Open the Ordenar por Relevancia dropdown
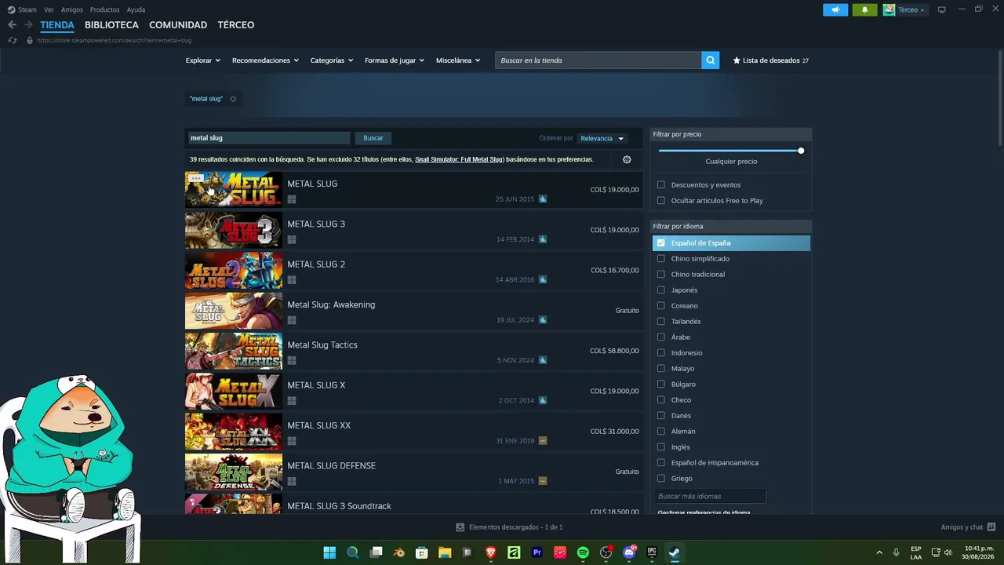 (x=602, y=139)
